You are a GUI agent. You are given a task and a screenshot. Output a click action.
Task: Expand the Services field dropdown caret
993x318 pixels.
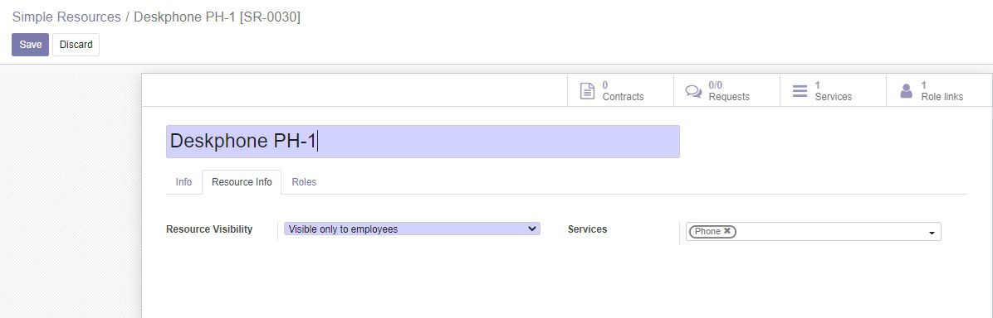932,234
